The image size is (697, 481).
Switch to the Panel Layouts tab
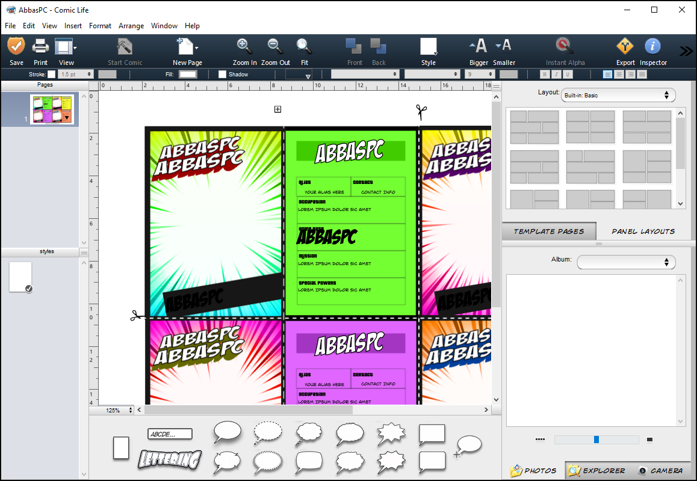tap(643, 231)
